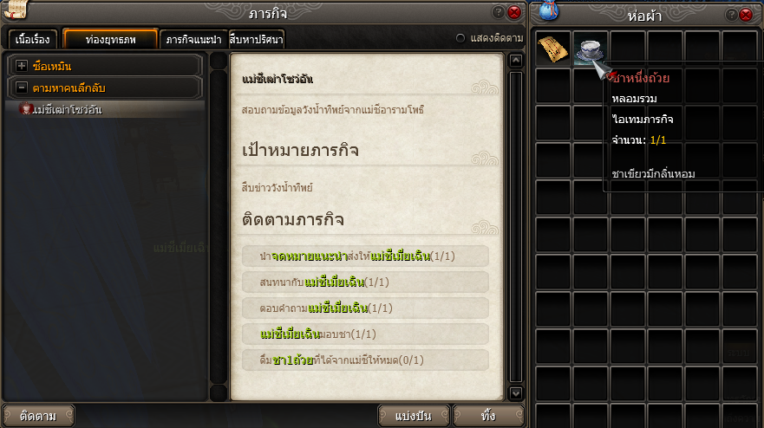The width and height of the screenshot is (764, 428).
Task: Close the ห่อผ้า bag window
Action: [746, 15]
